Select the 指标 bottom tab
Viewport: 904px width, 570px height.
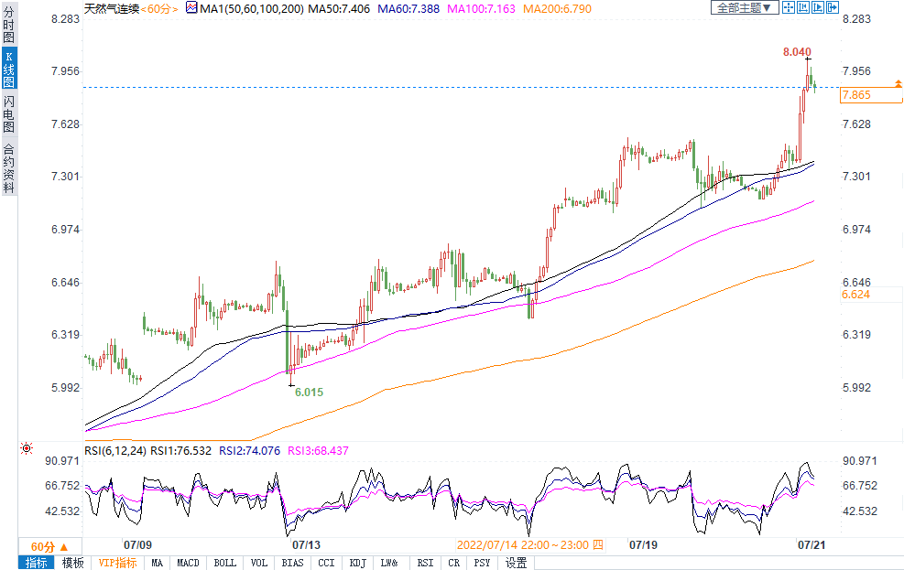tap(37, 563)
